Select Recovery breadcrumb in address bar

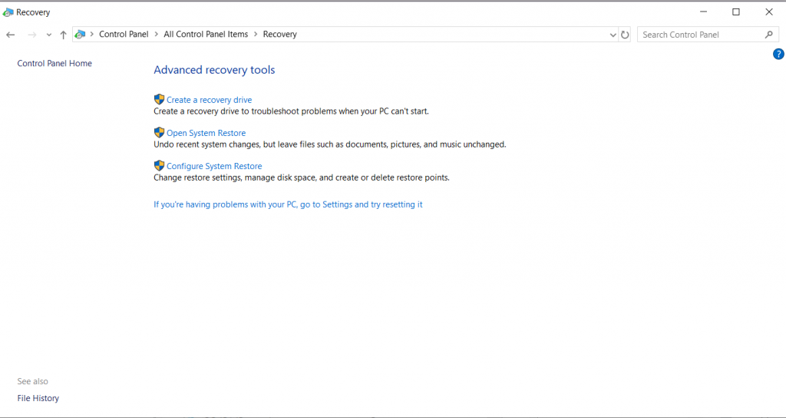[x=279, y=34]
